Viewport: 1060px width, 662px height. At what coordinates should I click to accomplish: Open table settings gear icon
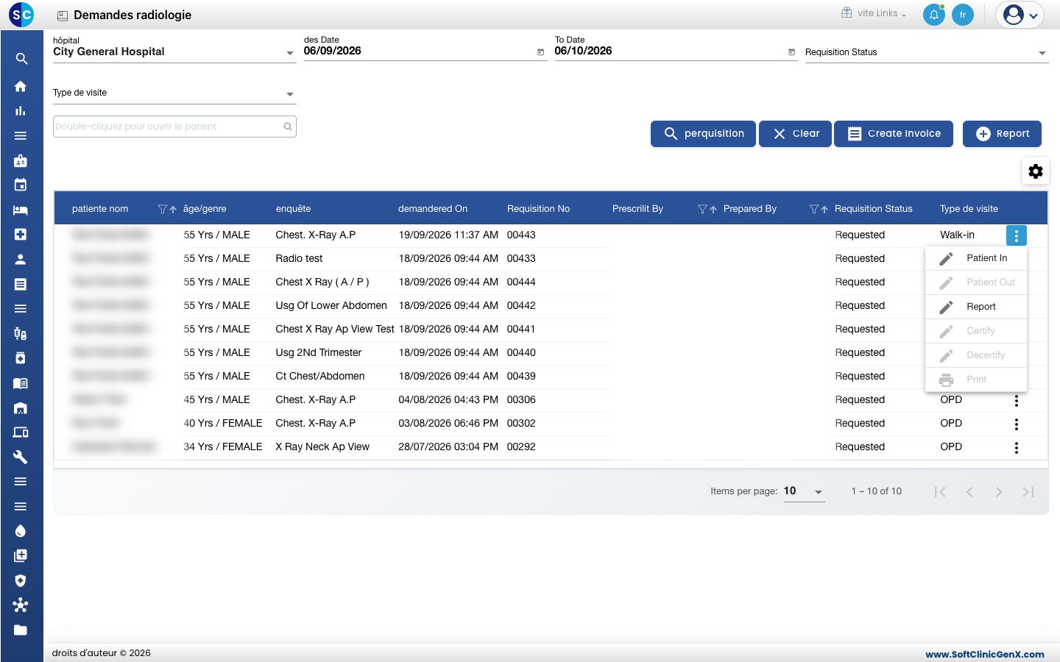point(1036,171)
